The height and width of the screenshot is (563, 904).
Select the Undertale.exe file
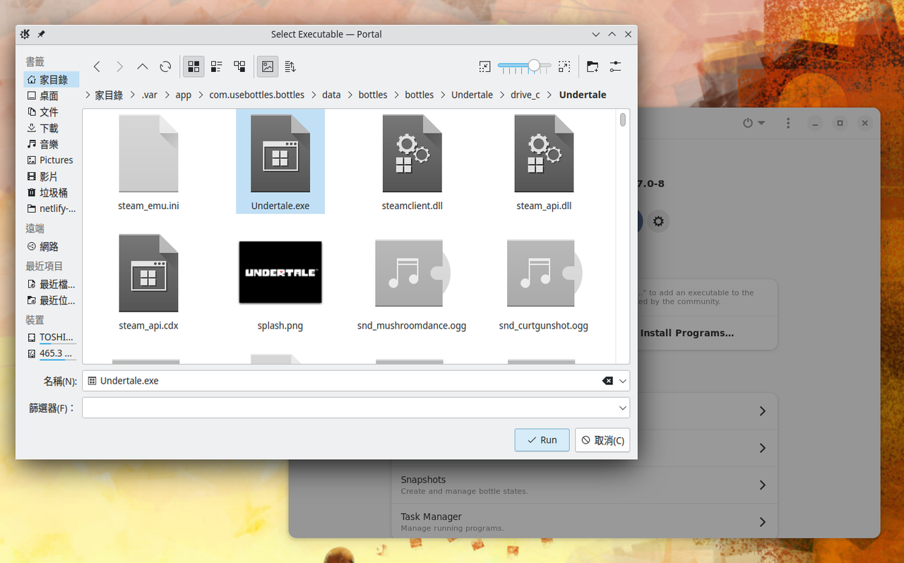280,162
